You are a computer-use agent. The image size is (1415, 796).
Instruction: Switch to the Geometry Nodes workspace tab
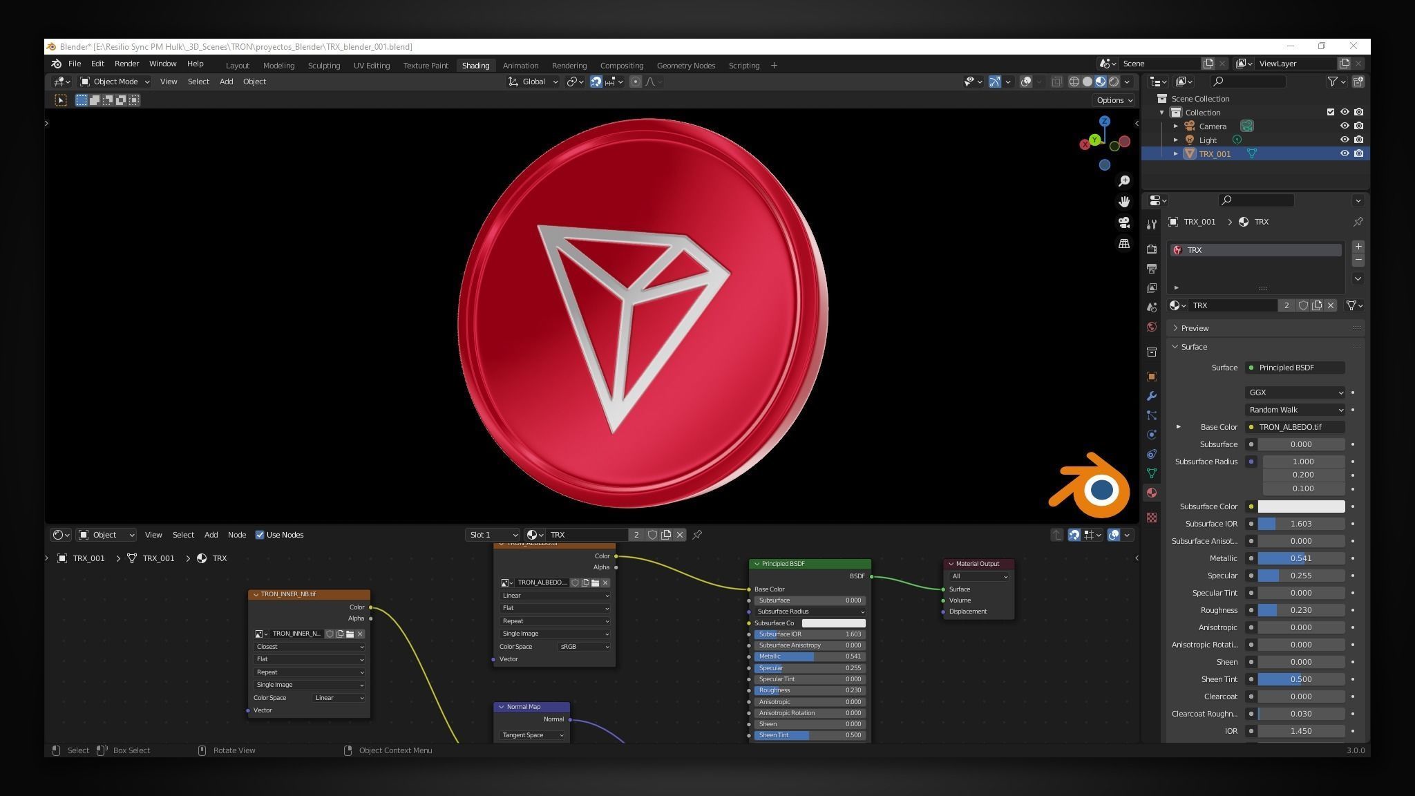coord(685,66)
